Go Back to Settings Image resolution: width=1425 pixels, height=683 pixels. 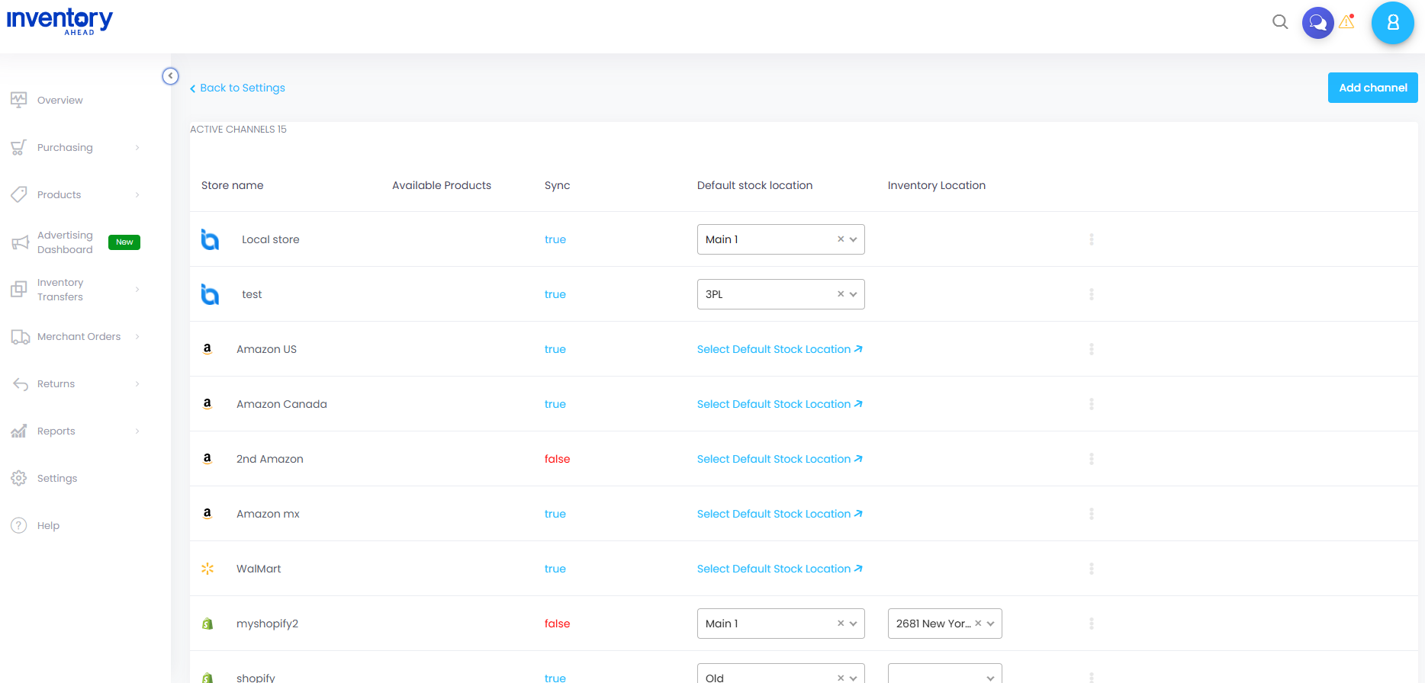point(237,88)
